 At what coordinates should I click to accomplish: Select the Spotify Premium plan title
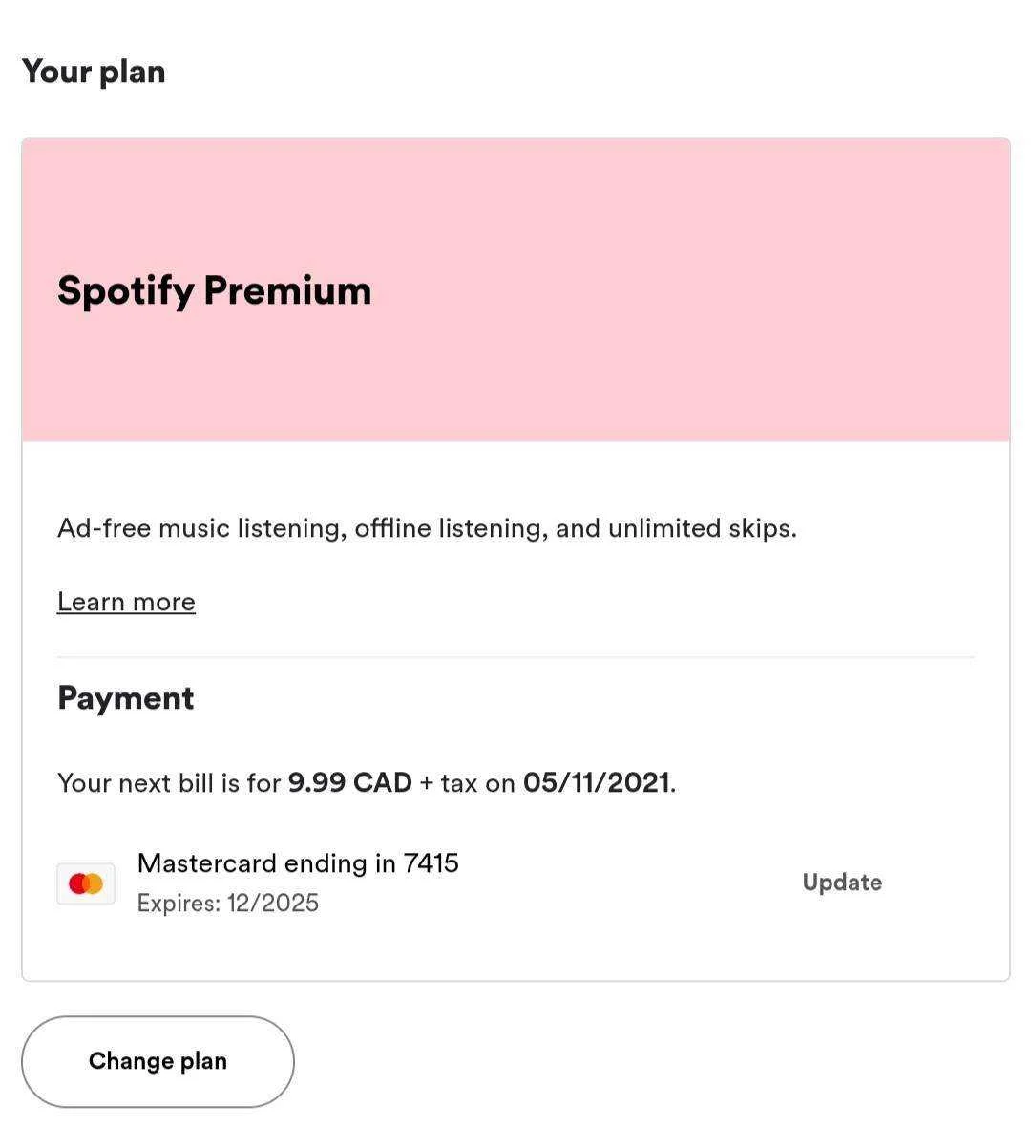click(x=214, y=291)
